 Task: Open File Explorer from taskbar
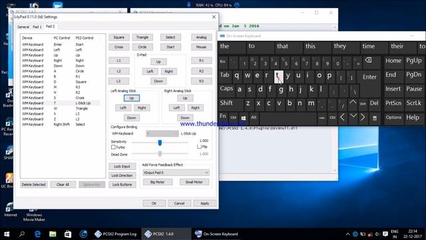pyautogui.click(x=53, y=234)
